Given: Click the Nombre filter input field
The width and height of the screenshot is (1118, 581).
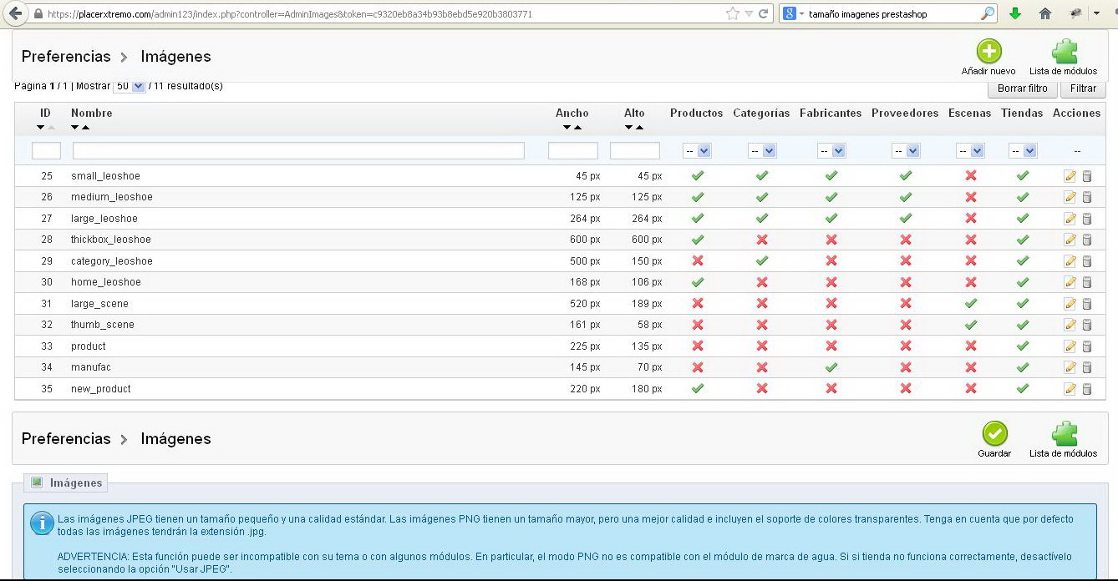Looking at the screenshot, I should click(x=298, y=151).
